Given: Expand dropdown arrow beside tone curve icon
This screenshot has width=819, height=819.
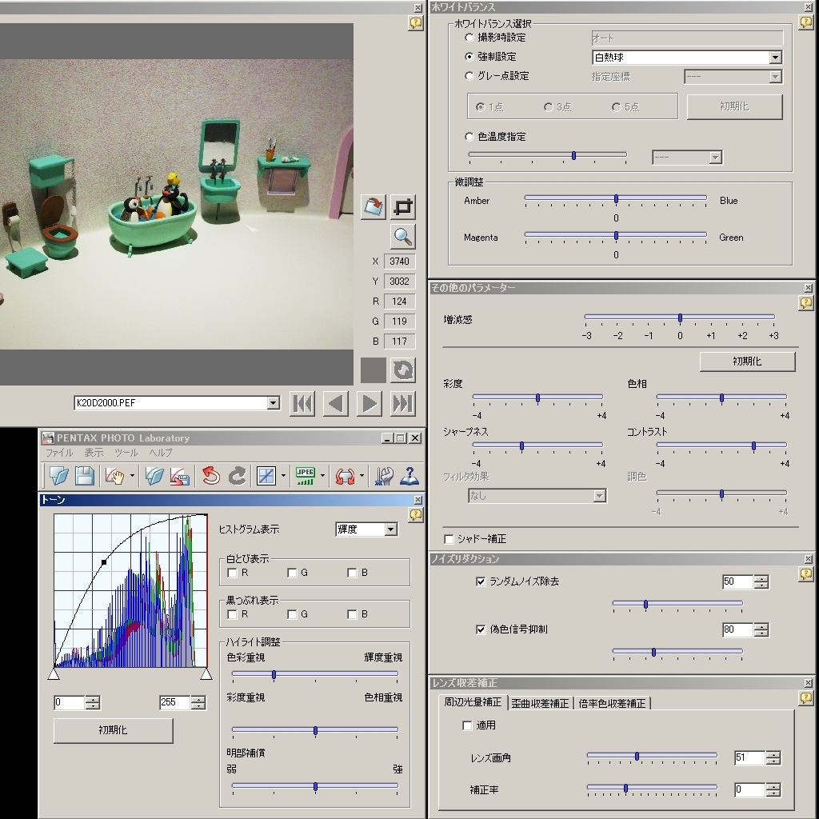Looking at the screenshot, I should click(x=283, y=476).
